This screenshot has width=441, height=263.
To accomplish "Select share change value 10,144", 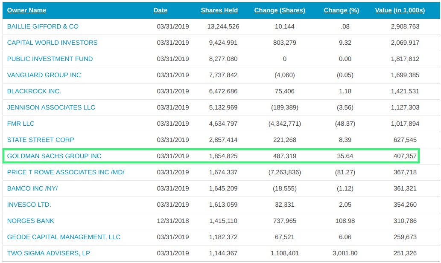I will [285, 26].
